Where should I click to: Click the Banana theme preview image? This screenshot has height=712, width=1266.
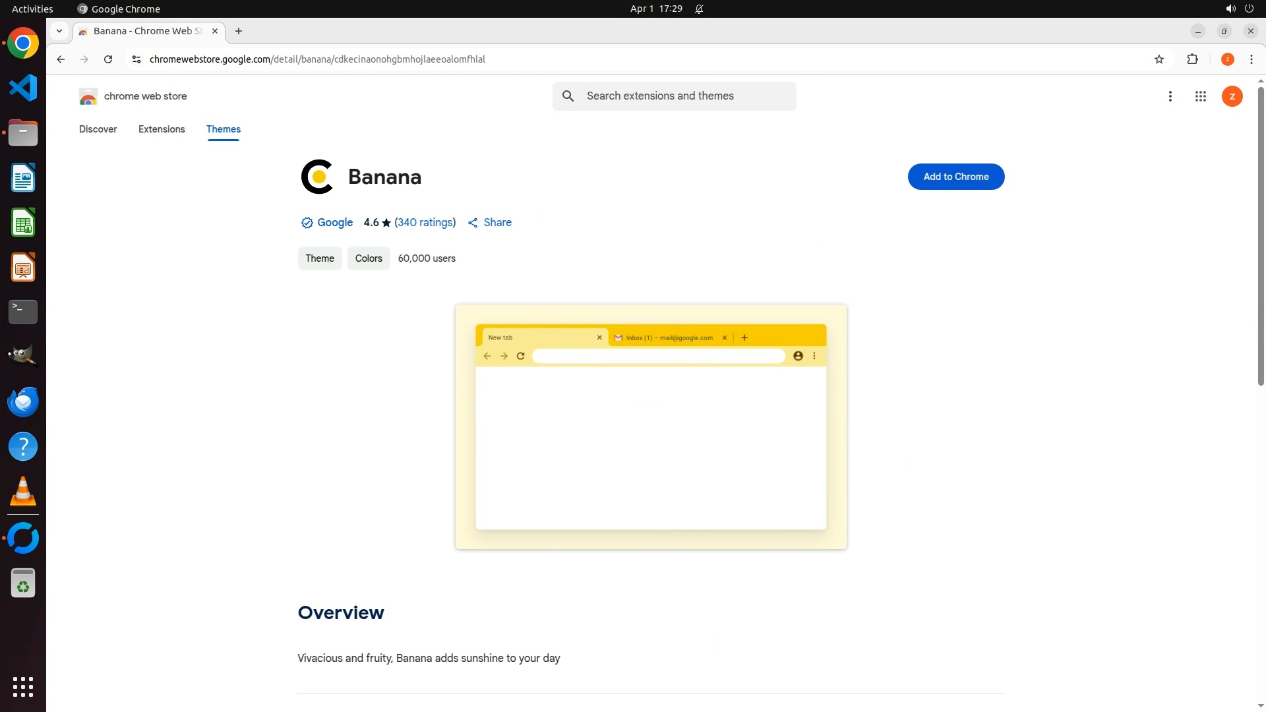pyautogui.click(x=651, y=427)
